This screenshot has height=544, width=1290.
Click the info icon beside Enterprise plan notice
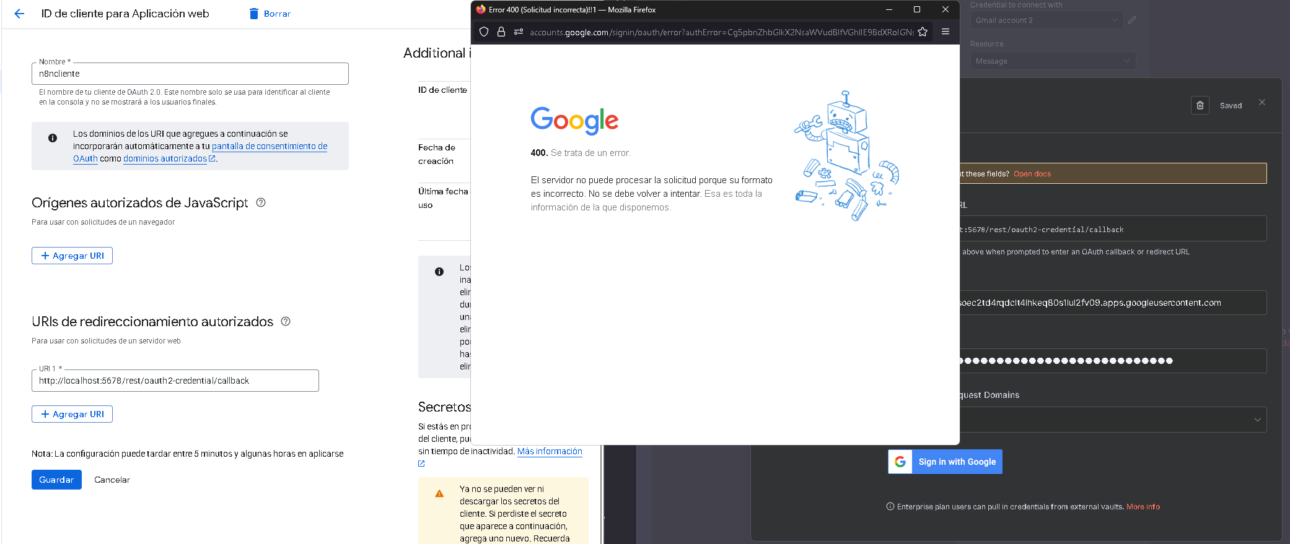[890, 506]
